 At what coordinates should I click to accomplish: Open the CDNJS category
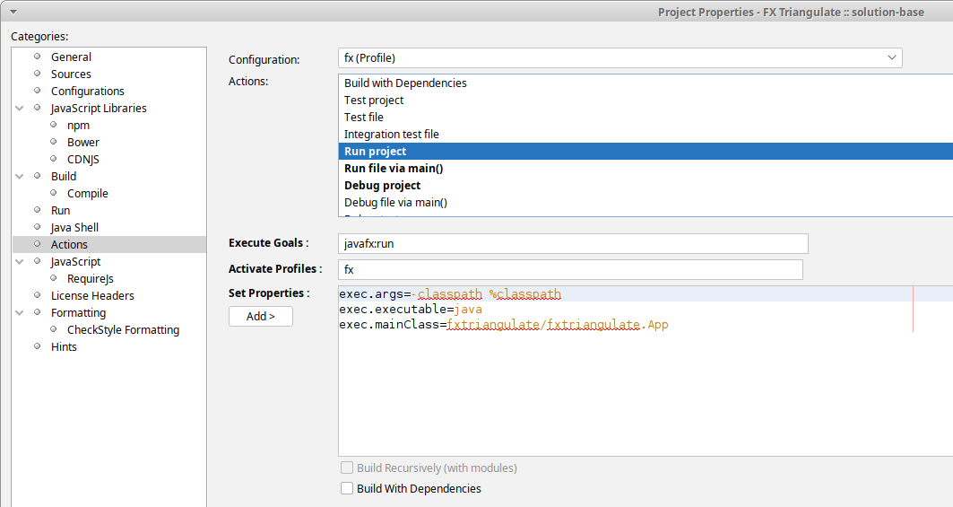pyautogui.click(x=83, y=159)
